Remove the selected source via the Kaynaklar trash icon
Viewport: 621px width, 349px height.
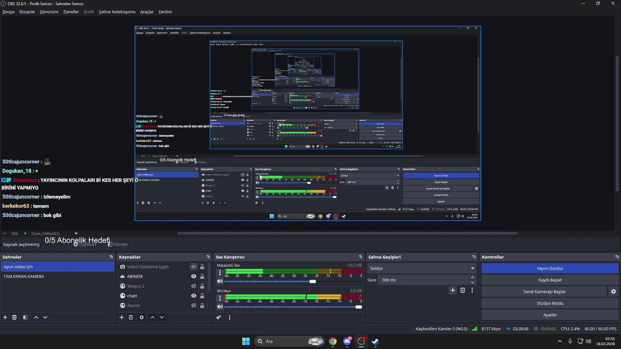pyautogui.click(x=131, y=317)
